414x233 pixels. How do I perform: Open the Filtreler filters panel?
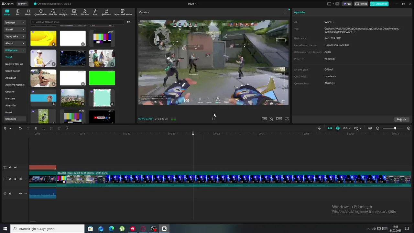(85, 13)
